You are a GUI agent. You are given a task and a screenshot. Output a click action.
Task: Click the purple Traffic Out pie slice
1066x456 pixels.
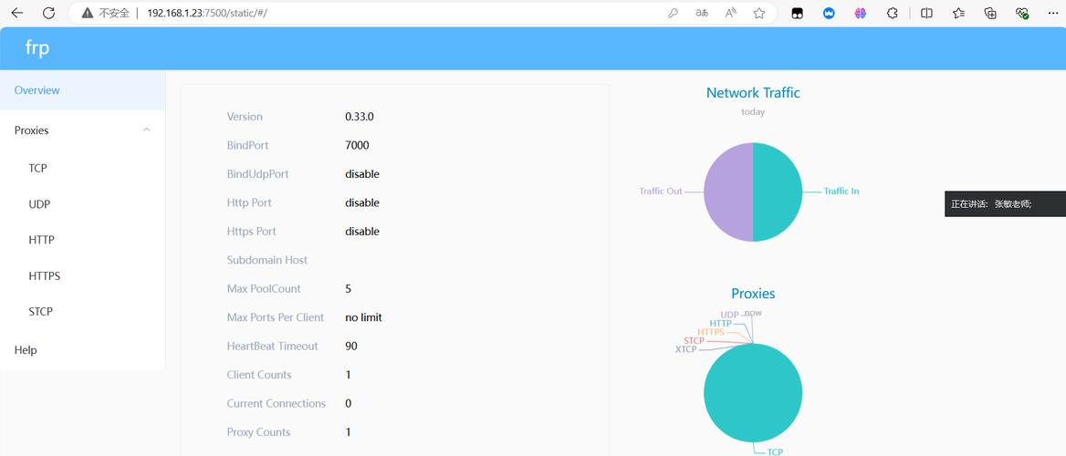[x=728, y=192]
